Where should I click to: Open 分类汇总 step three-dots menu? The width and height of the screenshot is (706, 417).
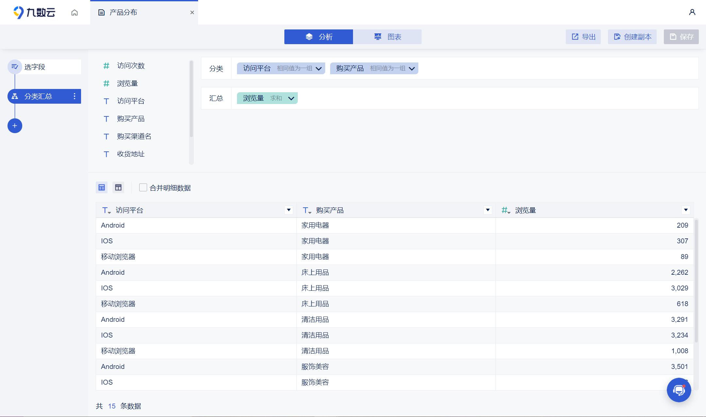75,96
